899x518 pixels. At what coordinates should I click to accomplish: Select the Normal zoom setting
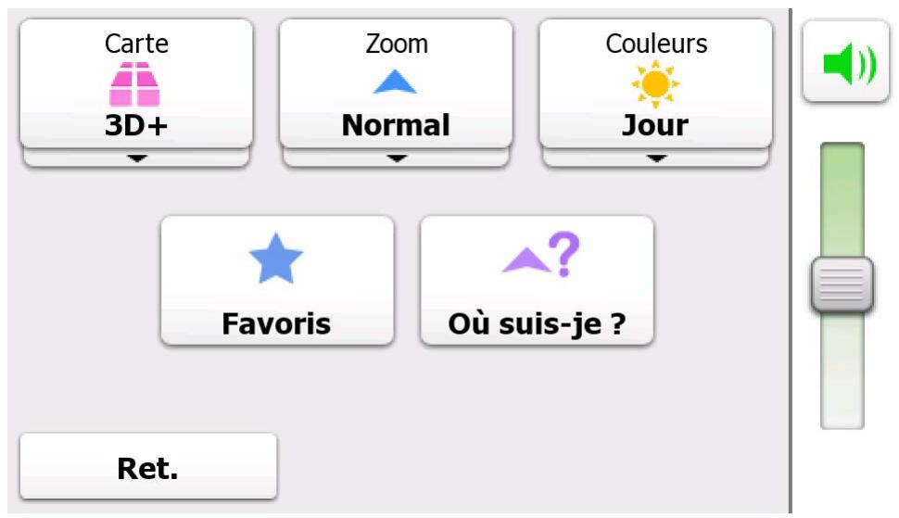396,125
